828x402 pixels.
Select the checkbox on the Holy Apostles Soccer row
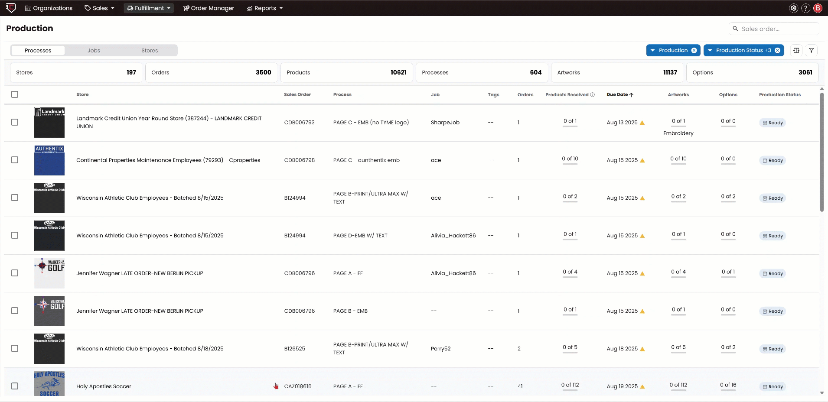(x=15, y=386)
